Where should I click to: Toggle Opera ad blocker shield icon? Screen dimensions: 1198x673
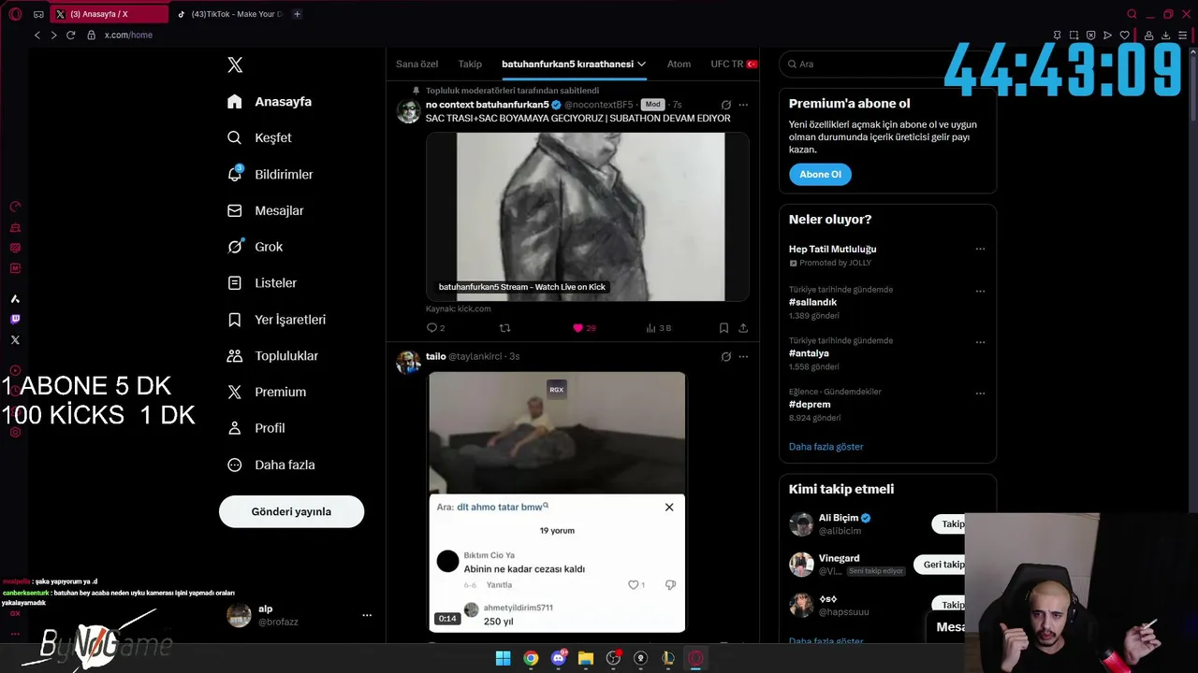(1090, 36)
